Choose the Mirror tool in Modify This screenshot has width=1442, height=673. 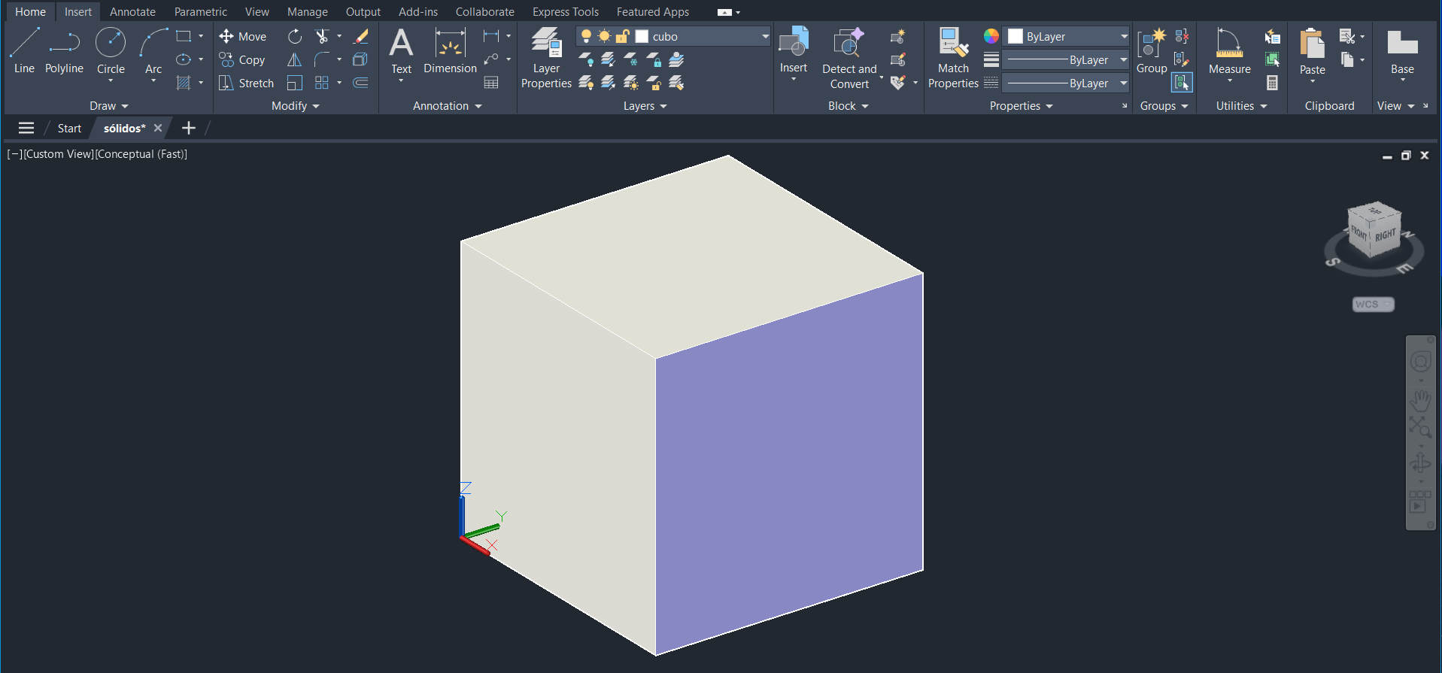tap(295, 59)
